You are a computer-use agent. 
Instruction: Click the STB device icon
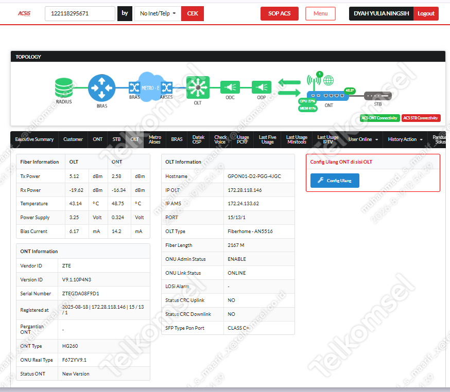pyautogui.click(x=378, y=96)
